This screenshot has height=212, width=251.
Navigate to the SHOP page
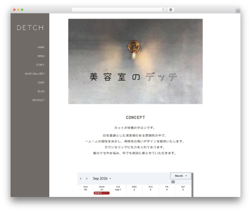[x=41, y=83]
